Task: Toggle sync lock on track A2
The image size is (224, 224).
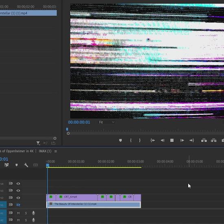Action: coord(11,220)
